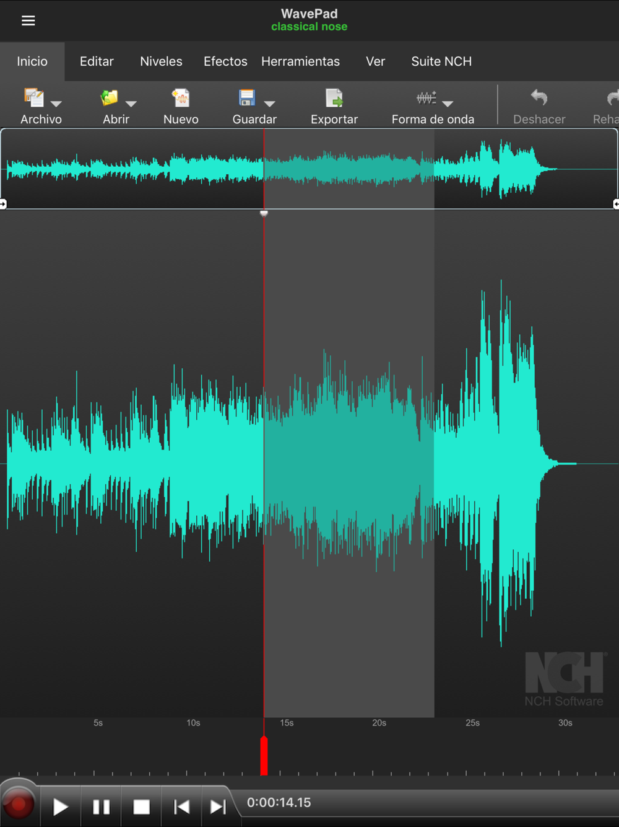Click the Abrir folder icon
Screen dimensions: 619x827
[110, 98]
